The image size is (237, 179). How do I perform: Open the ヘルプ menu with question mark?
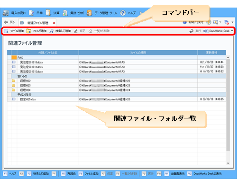128,13
